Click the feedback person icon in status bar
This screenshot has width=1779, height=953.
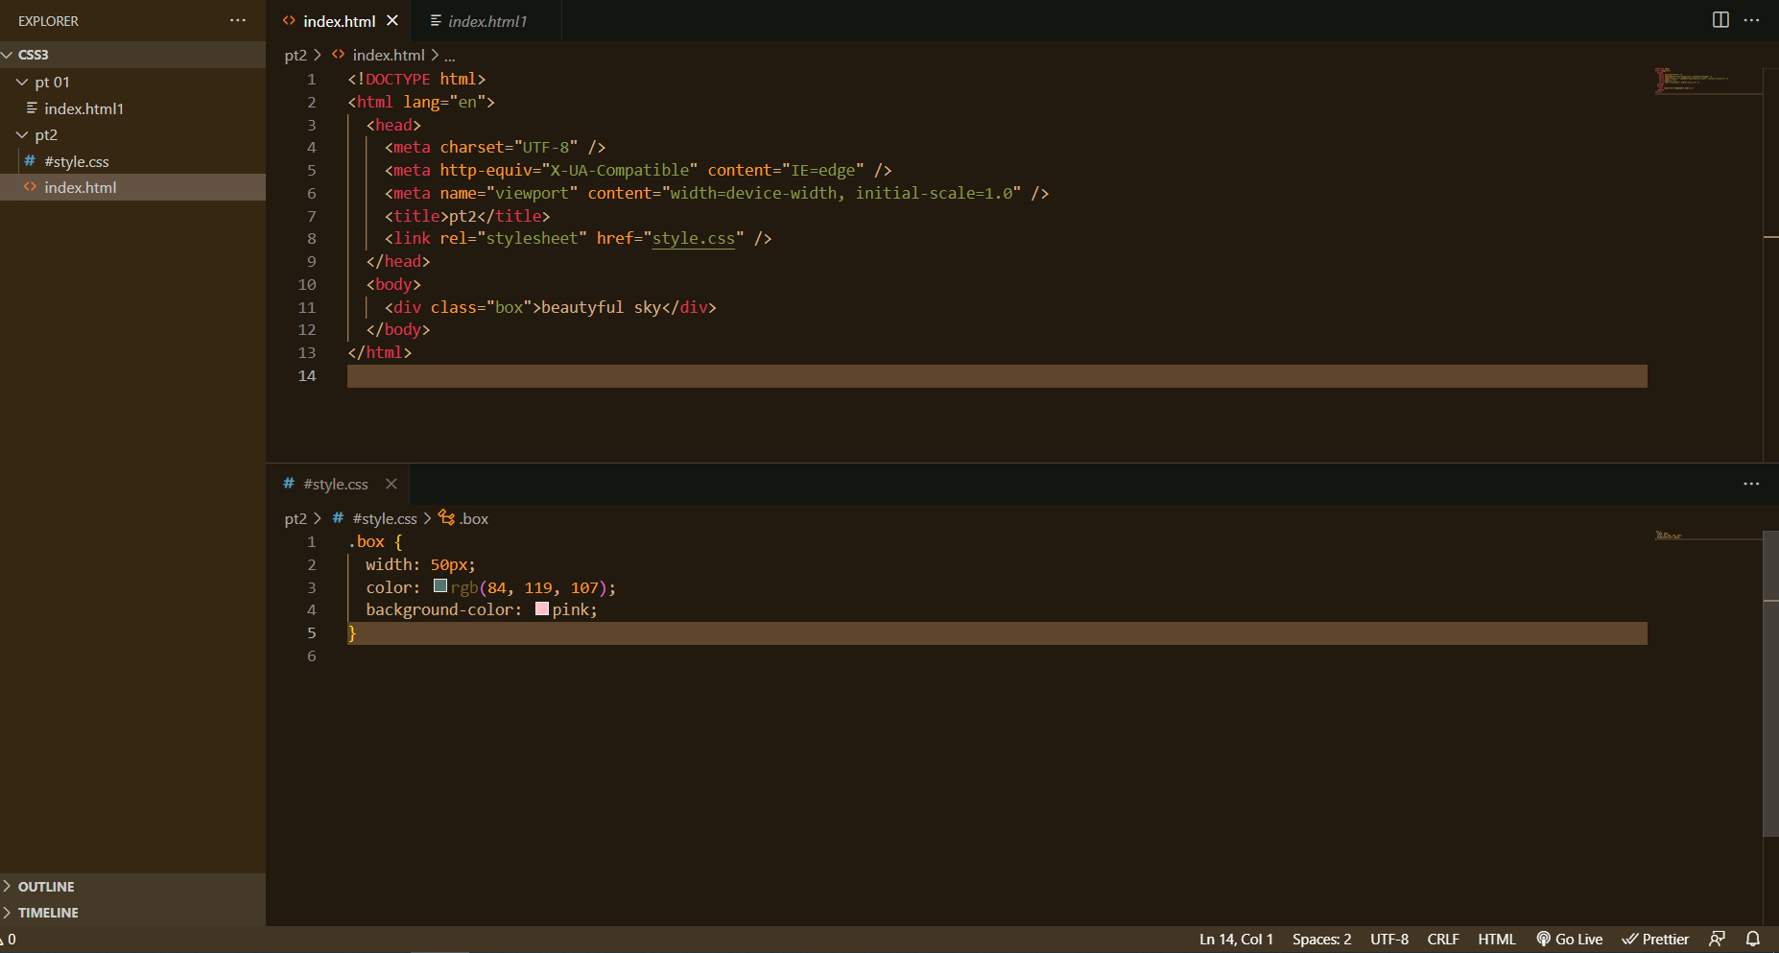click(1718, 939)
